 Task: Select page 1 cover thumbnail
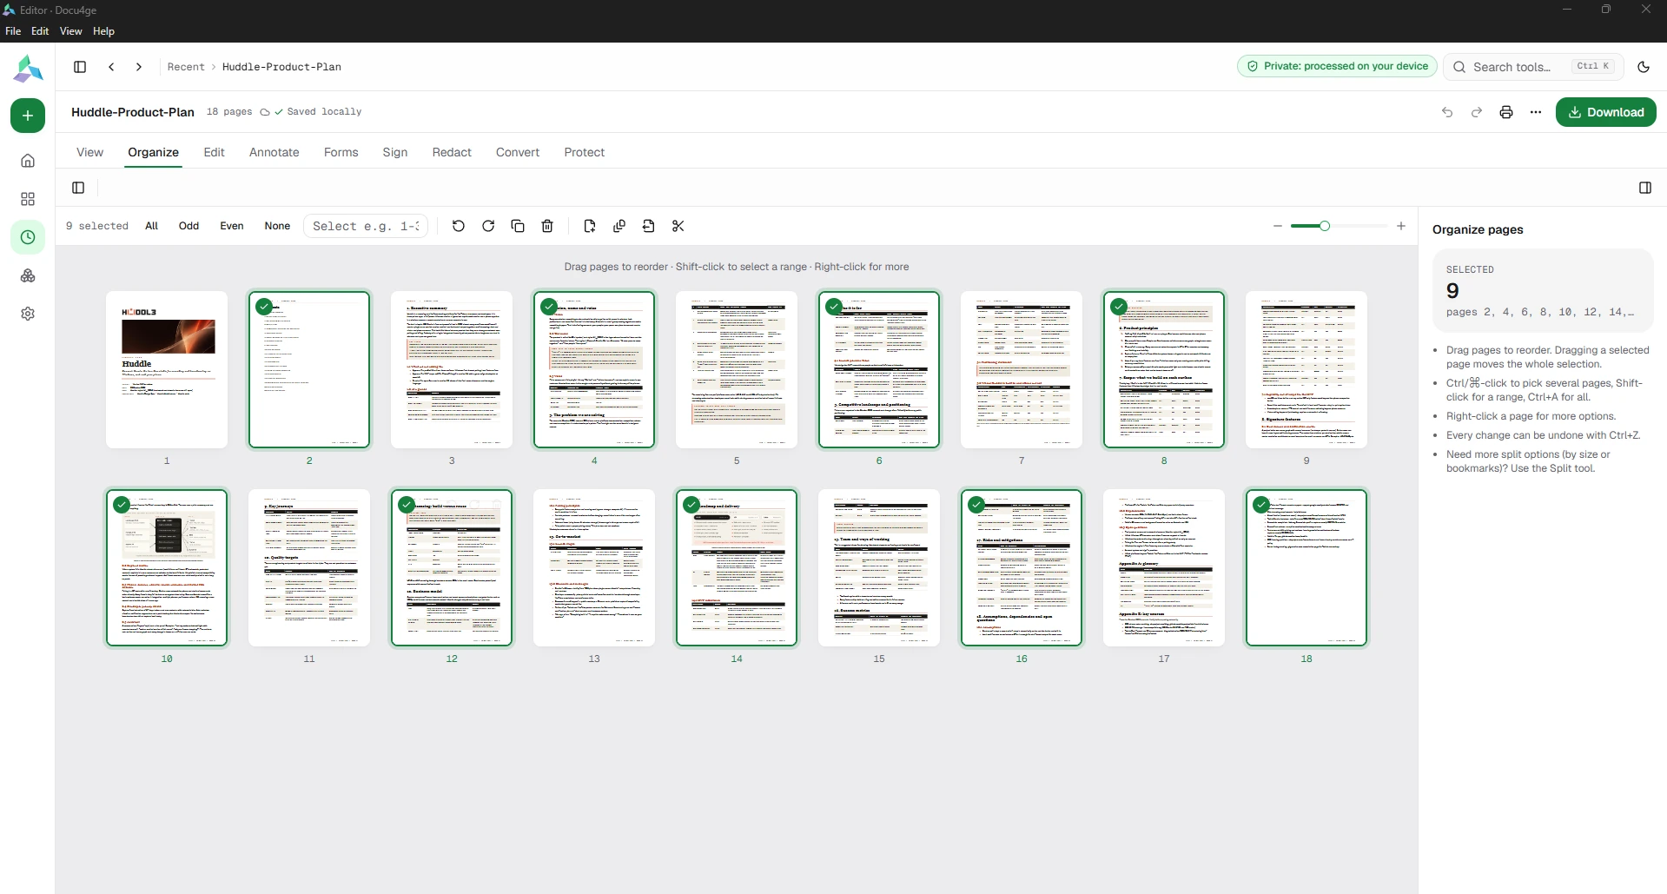click(x=167, y=369)
